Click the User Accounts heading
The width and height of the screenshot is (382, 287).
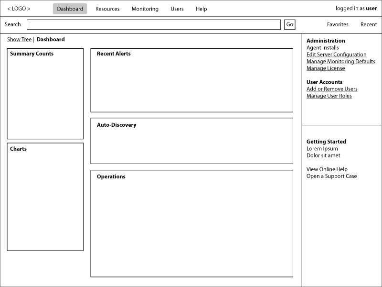[325, 82]
